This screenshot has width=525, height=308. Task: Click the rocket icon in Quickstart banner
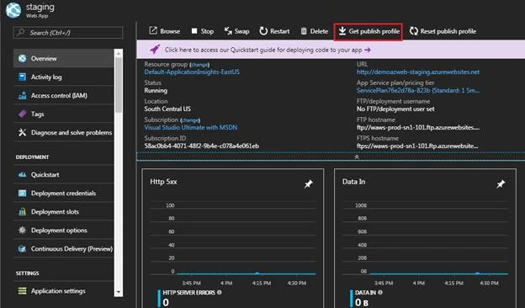tap(155, 50)
